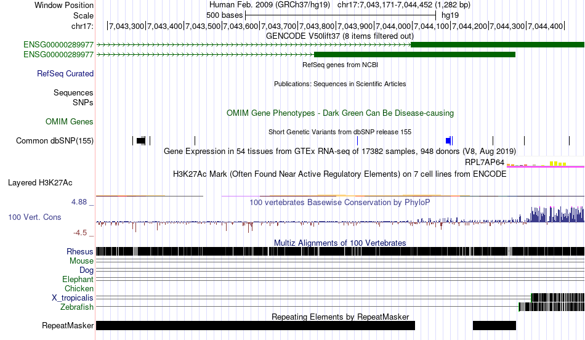585x340 pixels.
Task: Click the RPL7AP64 gene label
Action: pyautogui.click(x=484, y=163)
